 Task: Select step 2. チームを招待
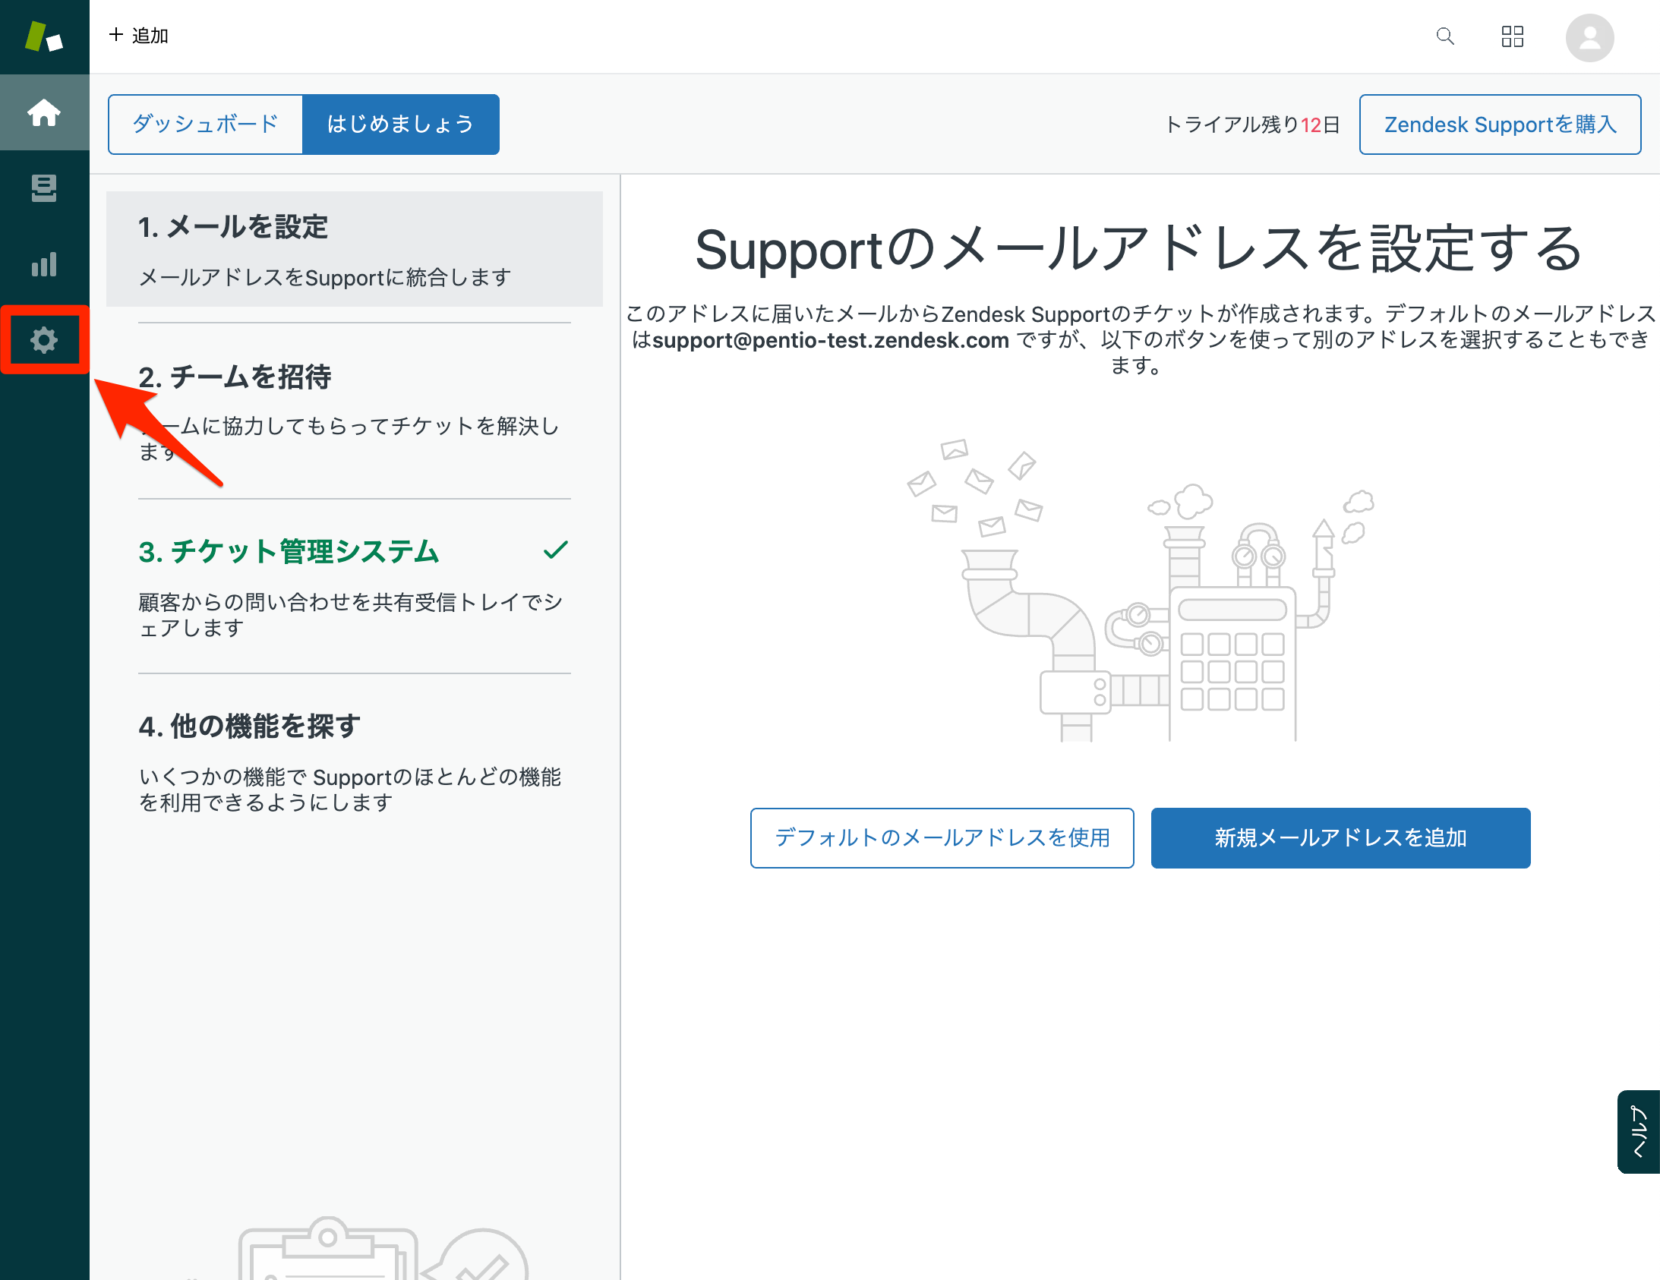(x=354, y=411)
